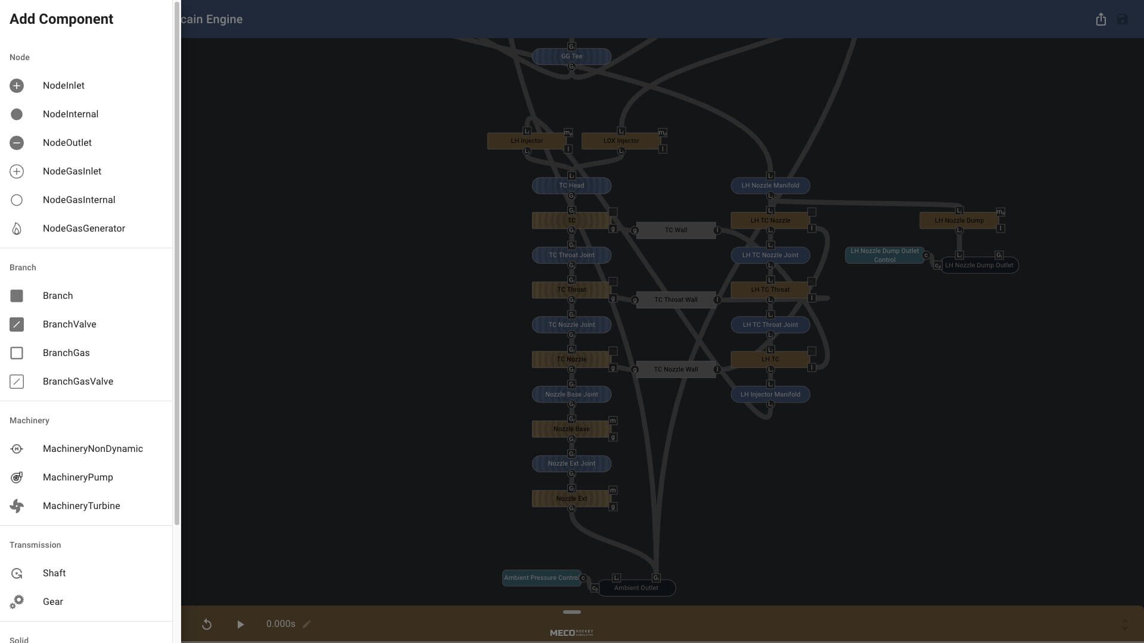Viewport: 1144px width, 643px height.
Task: Select the LH Injector node in diagram
Action: [527, 141]
